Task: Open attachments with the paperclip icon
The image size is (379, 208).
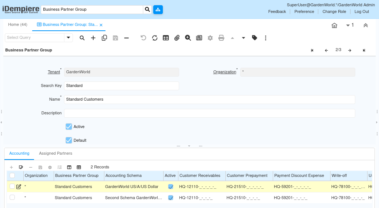Action: point(177,38)
